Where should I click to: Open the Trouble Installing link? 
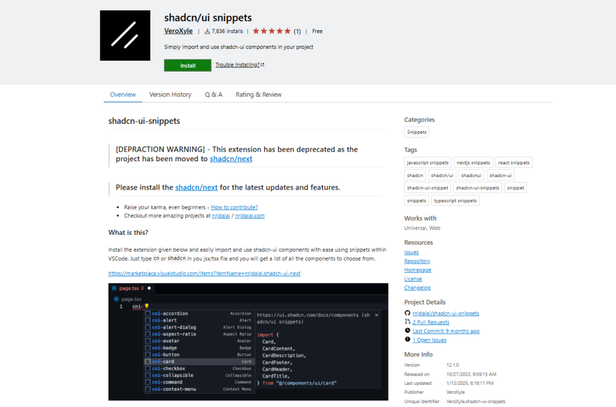pyautogui.click(x=237, y=65)
